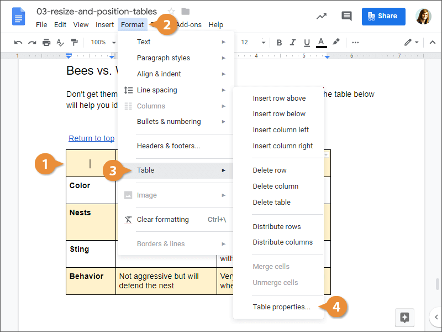The width and height of the screenshot is (442, 332).
Task: Toggle italic formatting
Action: [293, 42]
